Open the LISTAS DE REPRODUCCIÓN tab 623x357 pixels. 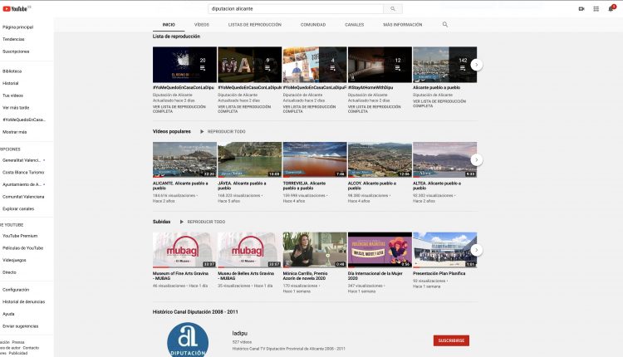(x=255, y=25)
